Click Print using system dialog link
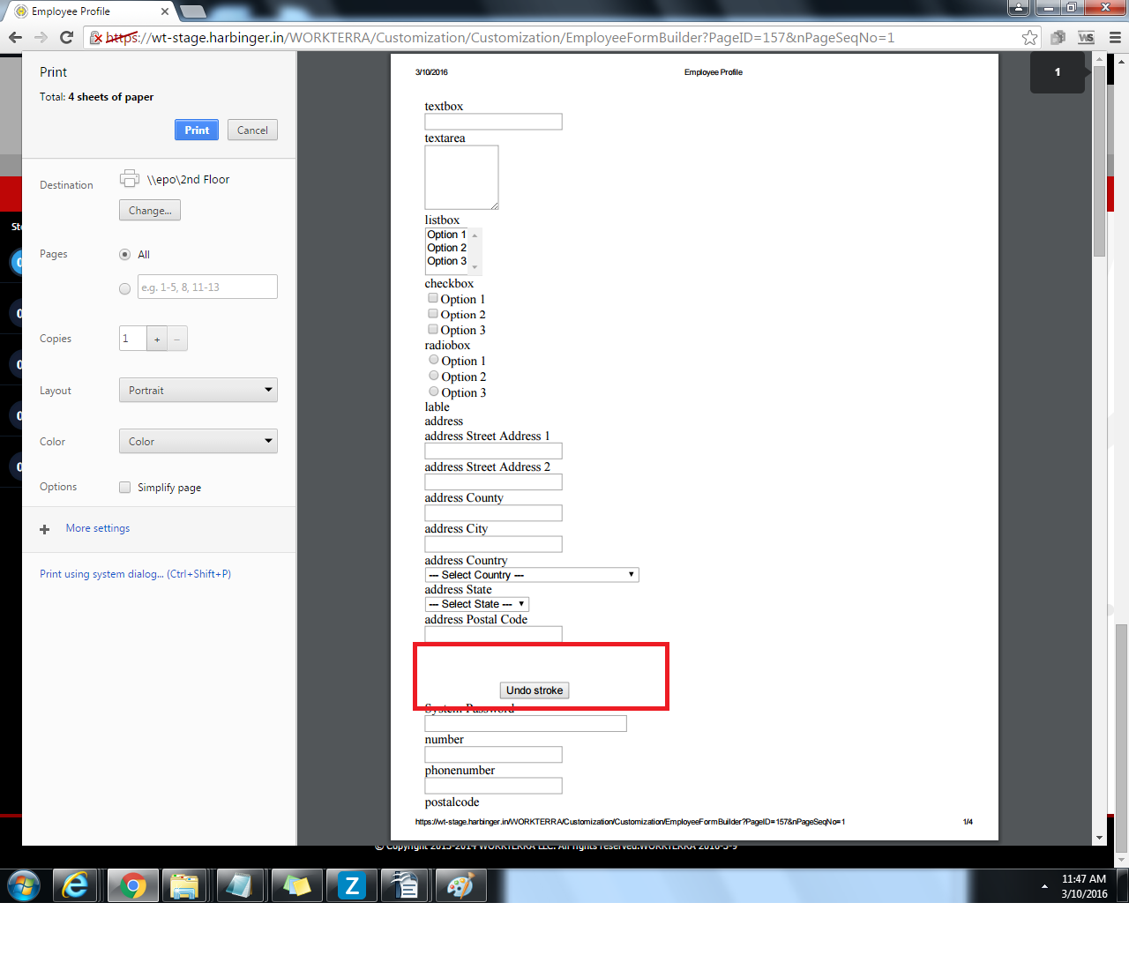The width and height of the screenshot is (1129, 970). 135,574
